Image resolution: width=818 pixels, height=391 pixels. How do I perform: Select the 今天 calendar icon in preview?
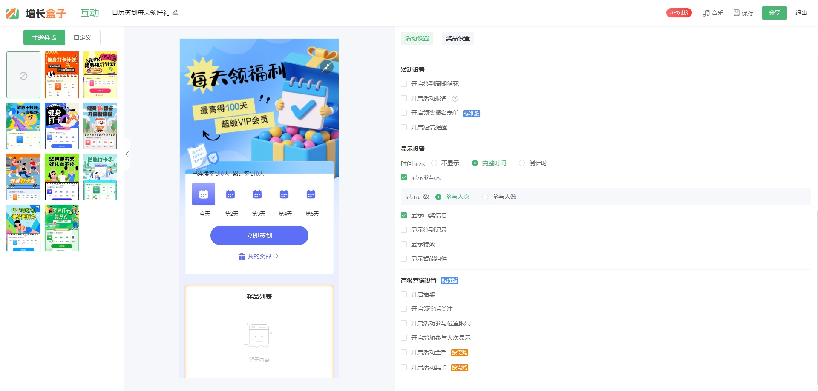point(204,194)
